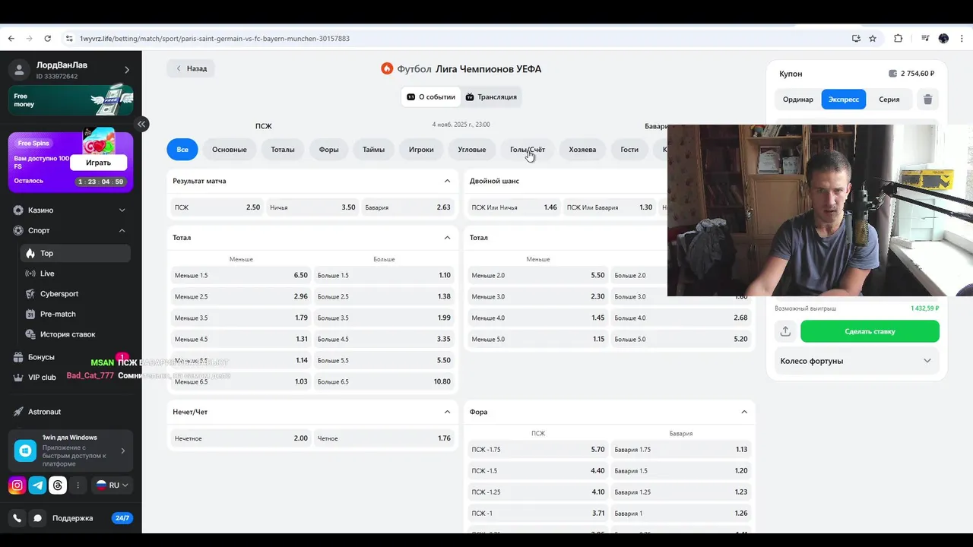973x547 pixels.
Task: Open the ЛордВанЛав profile arrow
Action: [127, 70]
